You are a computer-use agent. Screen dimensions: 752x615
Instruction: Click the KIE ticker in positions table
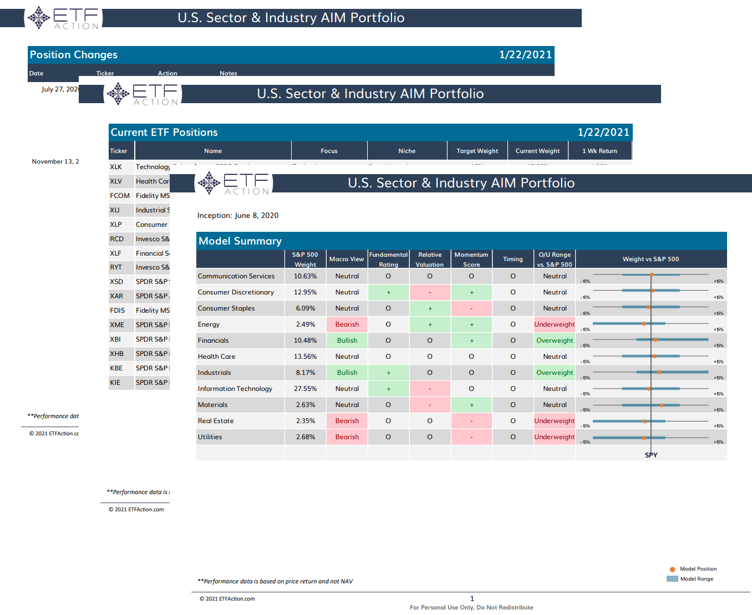point(115,383)
